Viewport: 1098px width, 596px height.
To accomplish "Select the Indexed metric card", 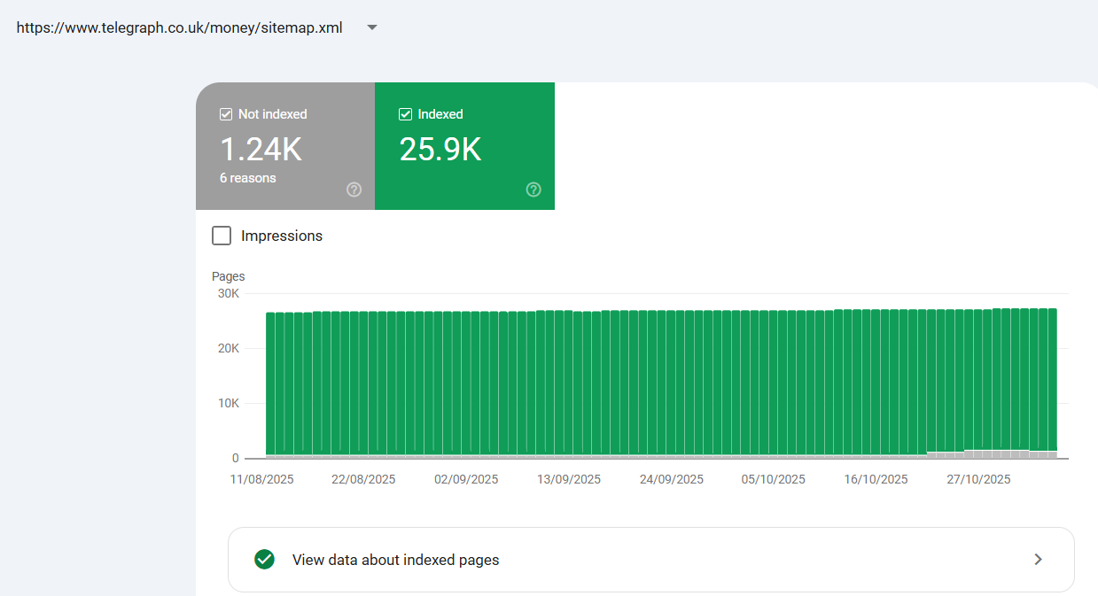I will pyautogui.click(x=464, y=146).
